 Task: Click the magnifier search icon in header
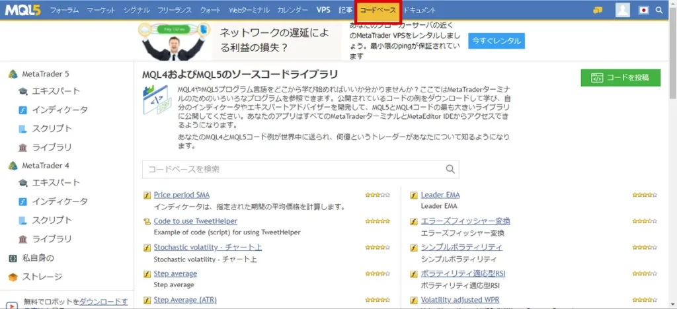(659, 11)
